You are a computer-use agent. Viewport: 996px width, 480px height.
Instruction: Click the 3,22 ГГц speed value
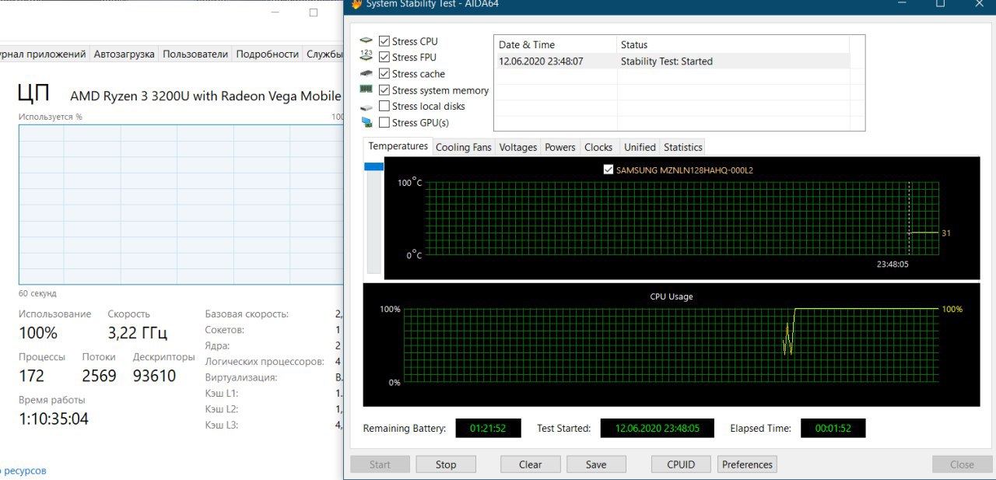pos(138,333)
